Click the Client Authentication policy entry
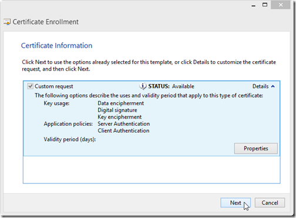 123,130
